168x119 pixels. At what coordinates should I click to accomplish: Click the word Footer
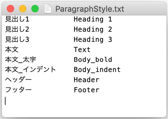[x=87, y=90]
